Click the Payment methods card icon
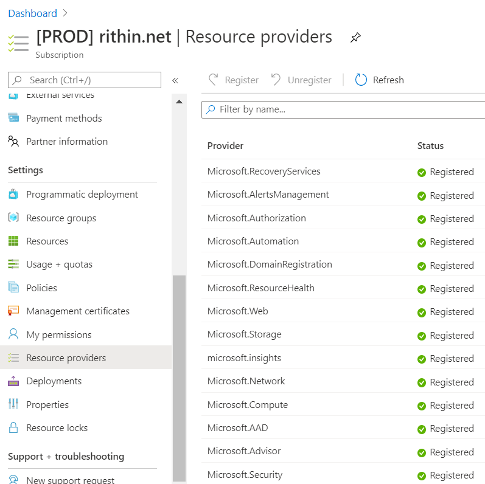 (x=13, y=119)
